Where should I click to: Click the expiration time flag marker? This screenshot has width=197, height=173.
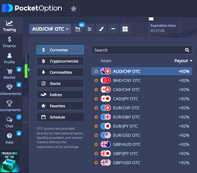(x=151, y=19)
